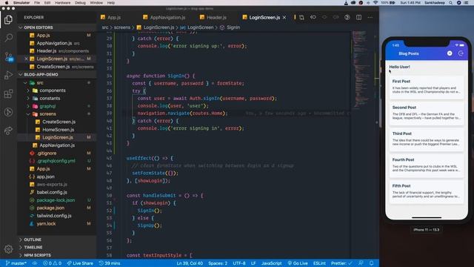Click Go Live in status bar

click(298, 263)
